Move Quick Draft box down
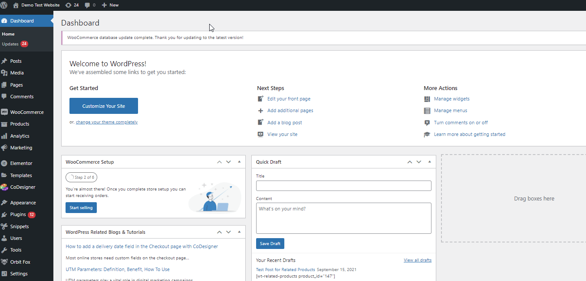Screen dimensions: 586x281 (419, 162)
